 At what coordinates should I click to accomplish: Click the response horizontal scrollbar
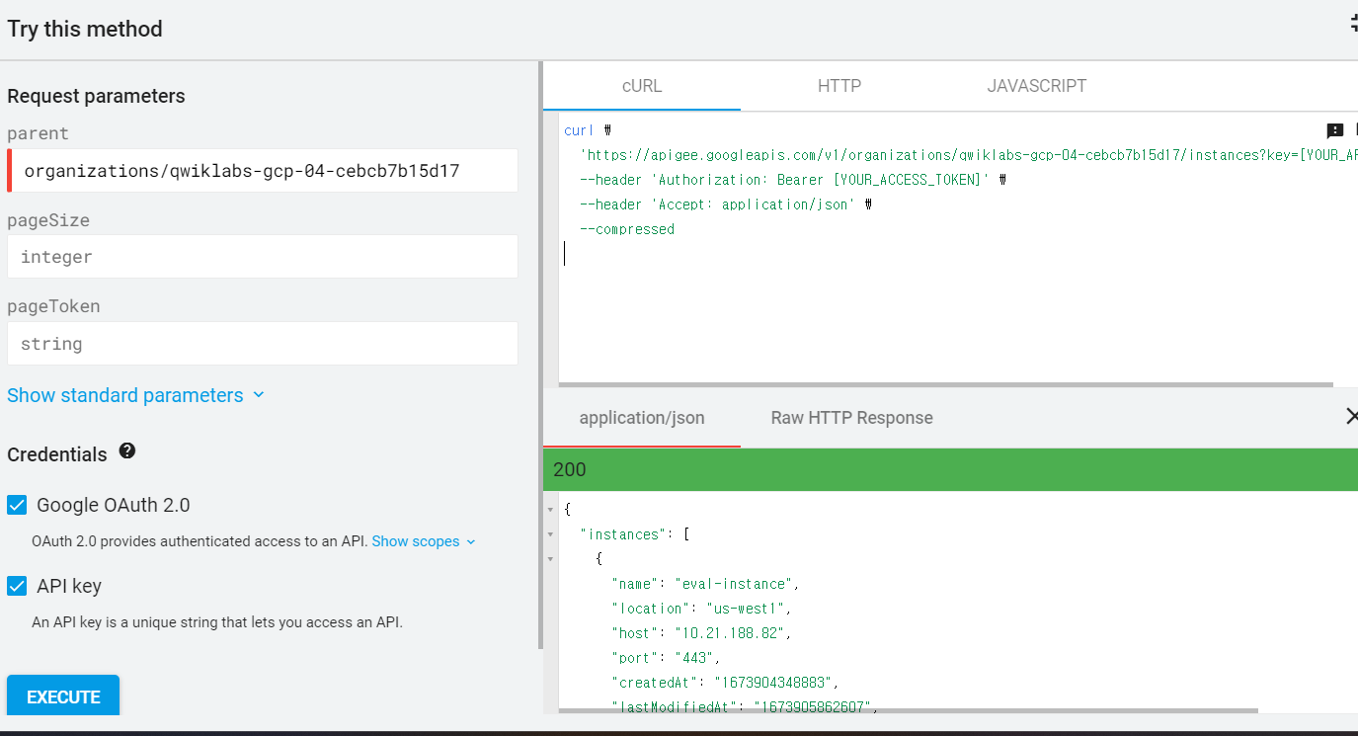[909, 710]
